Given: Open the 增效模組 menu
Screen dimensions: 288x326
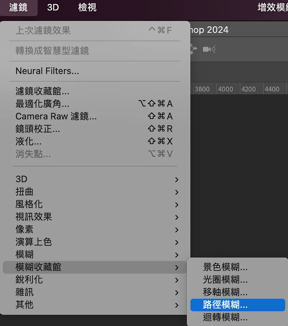Looking at the screenshot, I should point(273,8).
